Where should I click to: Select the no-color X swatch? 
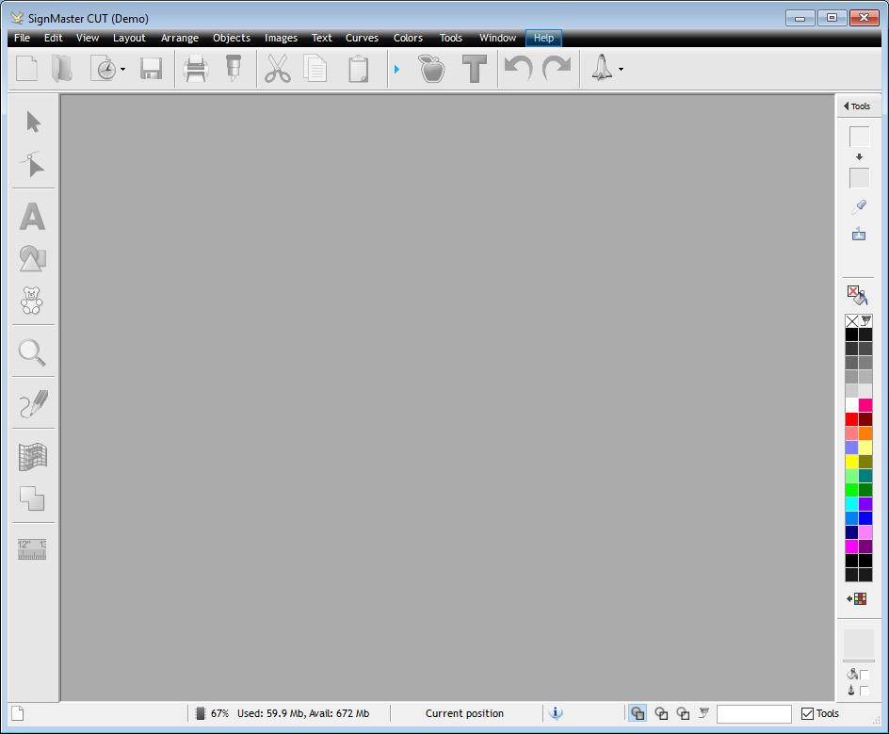[x=851, y=321]
